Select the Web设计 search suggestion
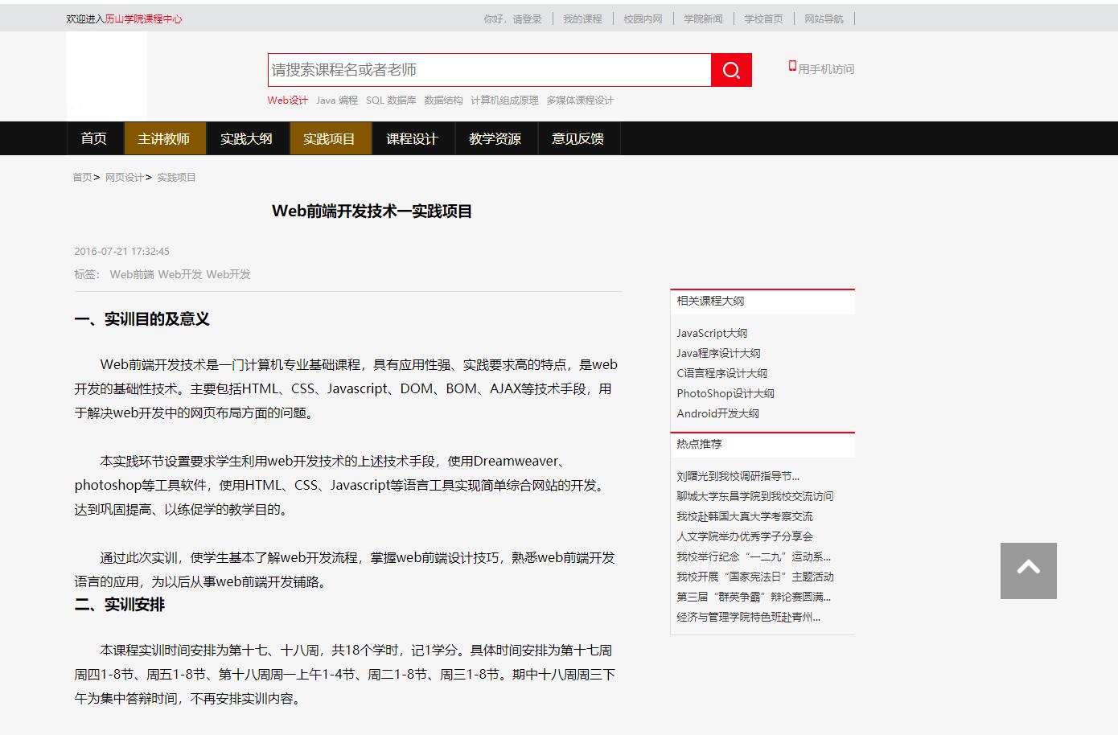Screen dimensions: 1118x735 click(x=288, y=101)
